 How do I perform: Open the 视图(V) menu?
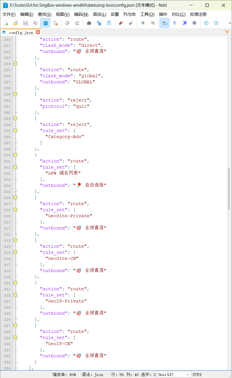(62, 14)
